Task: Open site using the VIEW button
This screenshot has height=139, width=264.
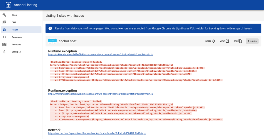Action: point(224,41)
